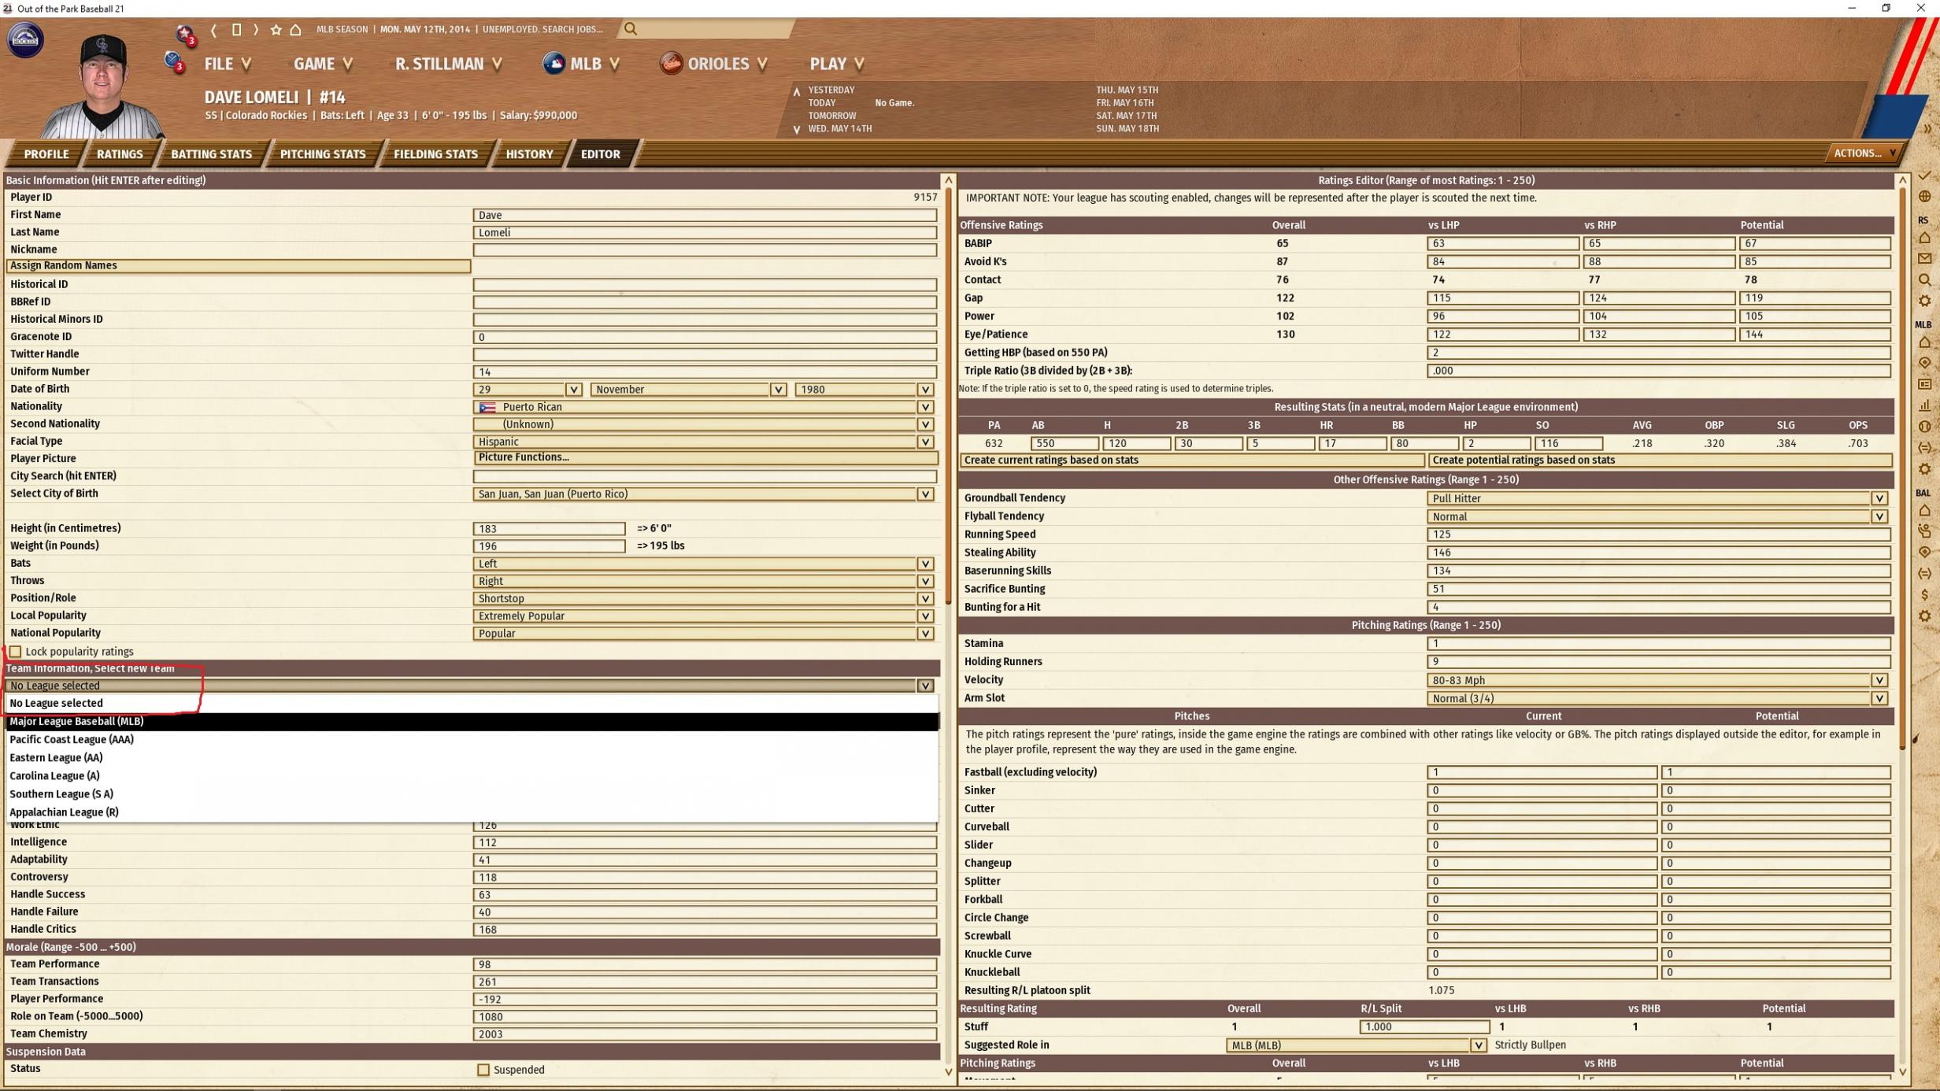1940x1091 pixels.
Task: Open the Suggested Role league MLB dropdown
Action: [x=1357, y=1045]
